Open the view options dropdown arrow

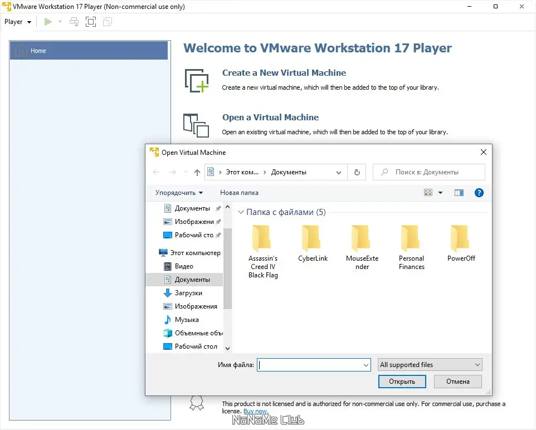click(440, 193)
